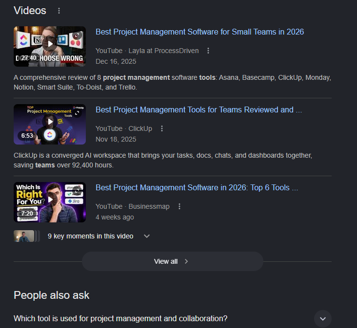Click 'YouTube · ClickUp' source text

coord(124,128)
